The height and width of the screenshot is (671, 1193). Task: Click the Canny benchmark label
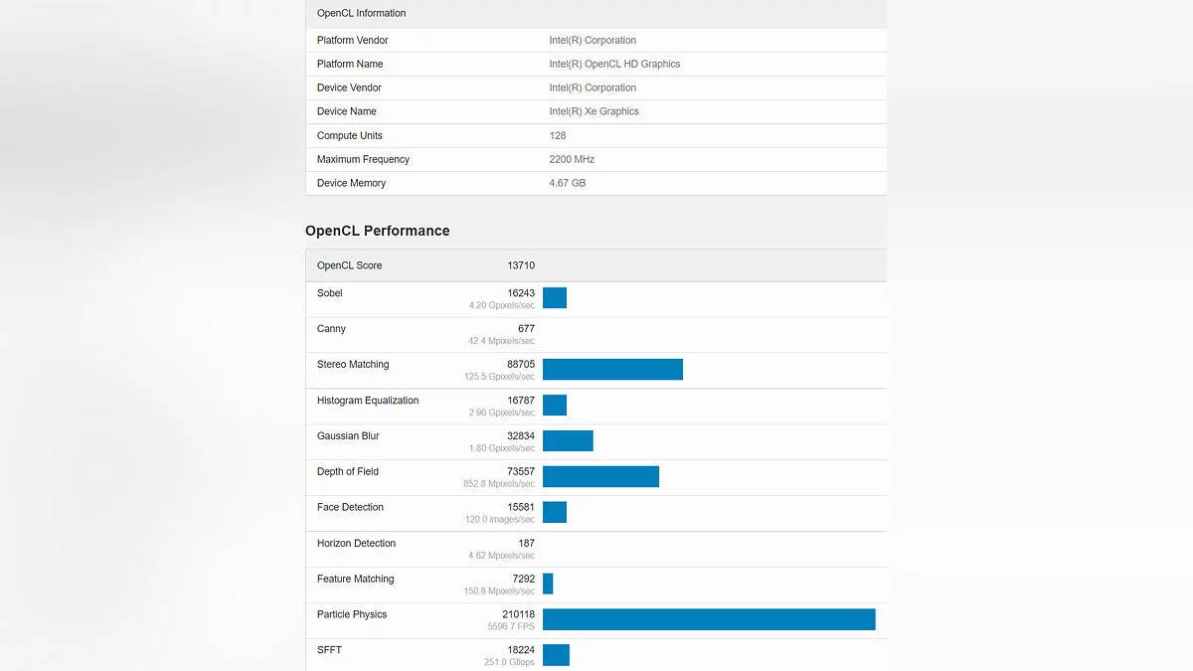point(331,329)
